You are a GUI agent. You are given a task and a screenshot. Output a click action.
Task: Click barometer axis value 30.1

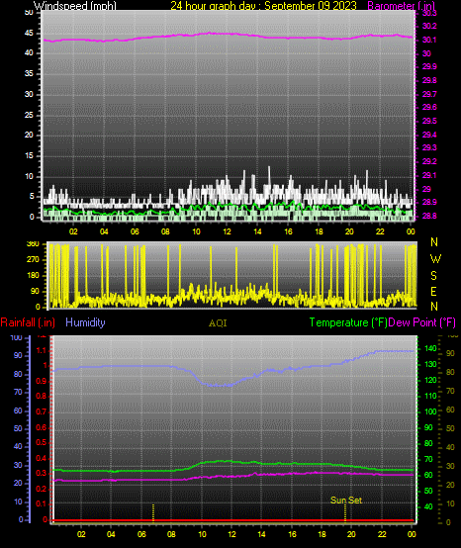click(429, 41)
